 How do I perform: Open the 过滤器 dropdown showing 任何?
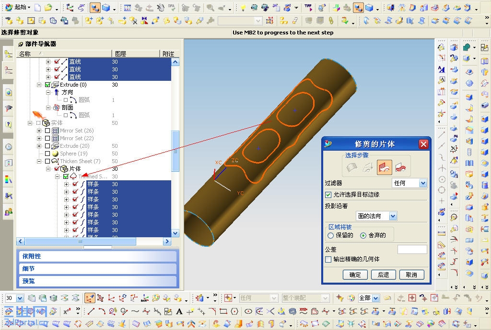click(423, 183)
